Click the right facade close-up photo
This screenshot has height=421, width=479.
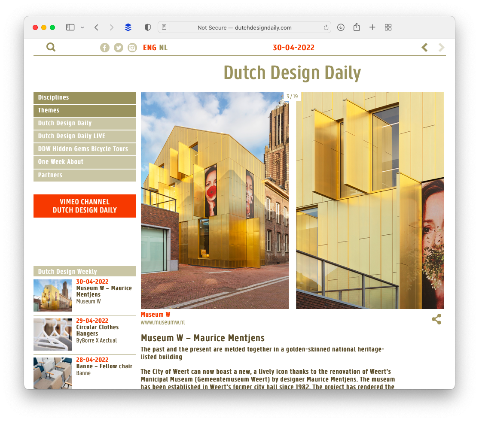[369, 200]
